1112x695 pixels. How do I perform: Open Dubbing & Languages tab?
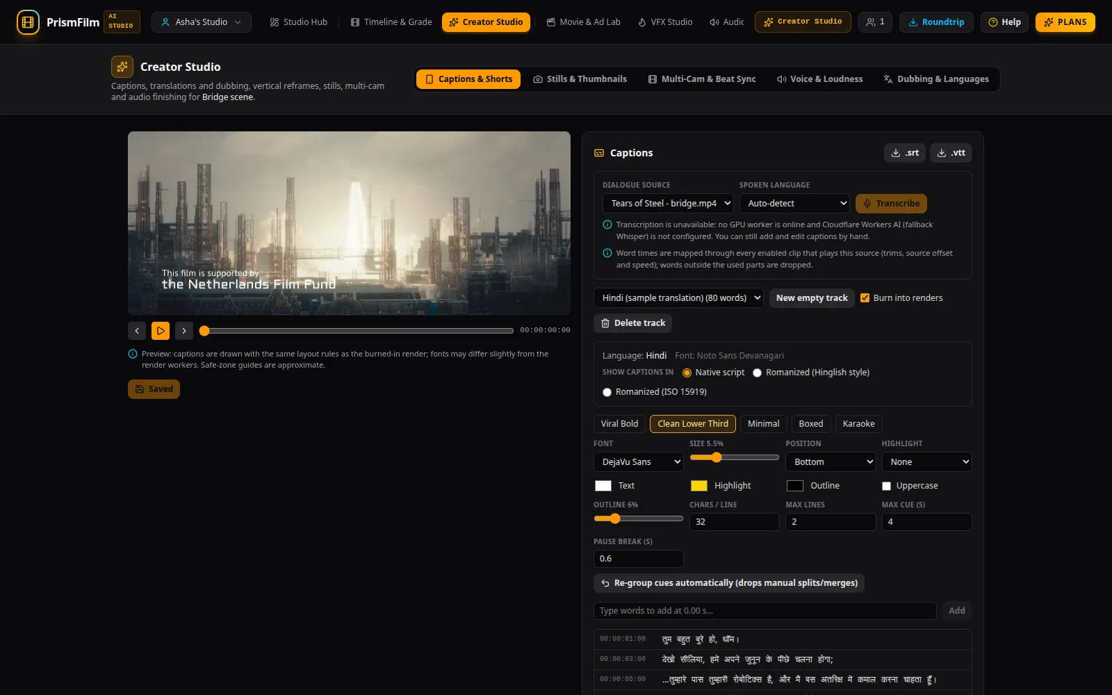(x=935, y=79)
